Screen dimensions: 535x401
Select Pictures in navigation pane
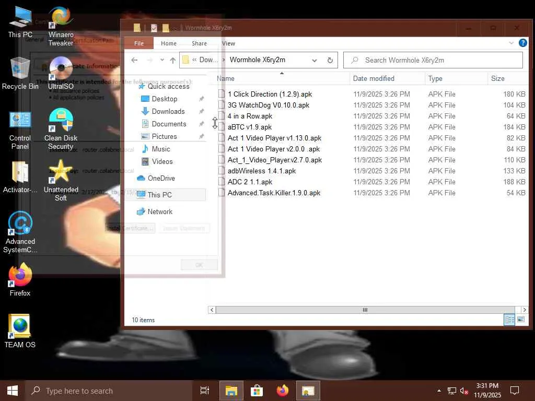(159, 136)
